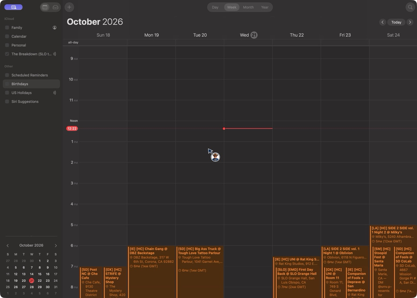Switch to Month view
The width and height of the screenshot is (417, 298).
click(x=248, y=7)
